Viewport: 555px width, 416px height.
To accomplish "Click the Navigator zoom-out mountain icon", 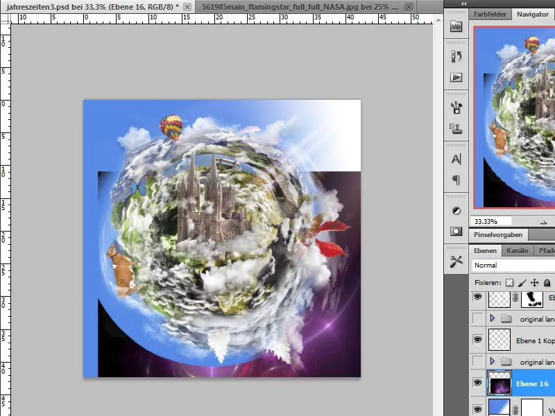I will 544,222.
